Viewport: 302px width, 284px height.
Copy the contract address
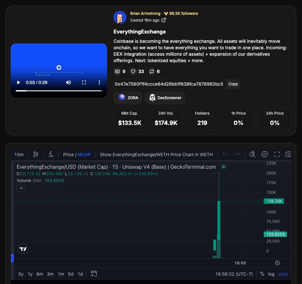233,84
